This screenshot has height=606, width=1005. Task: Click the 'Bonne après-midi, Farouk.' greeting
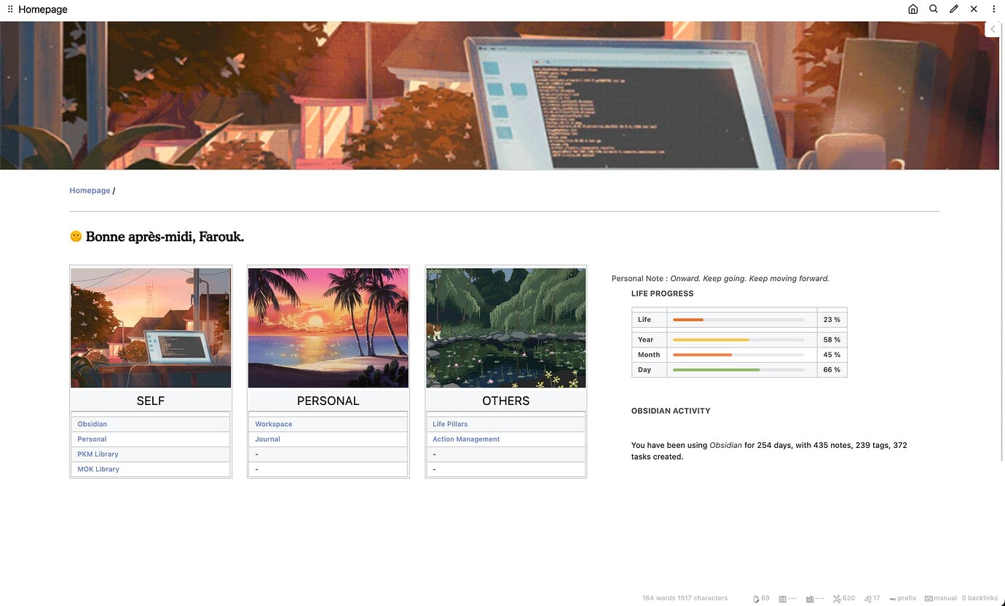point(165,237)
